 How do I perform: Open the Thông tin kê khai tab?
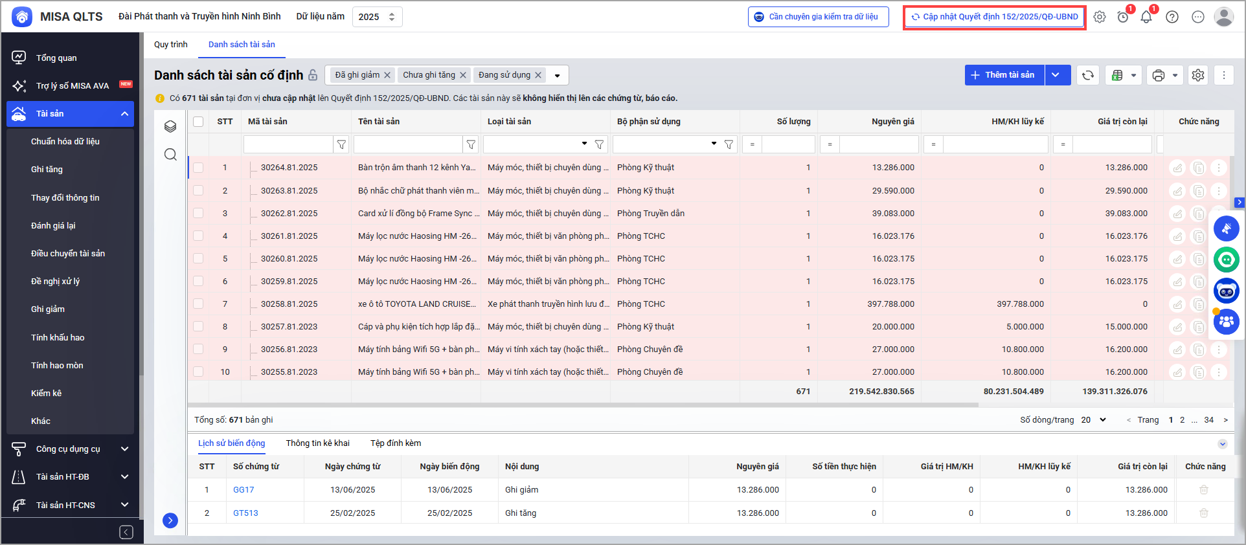[317, 443]
